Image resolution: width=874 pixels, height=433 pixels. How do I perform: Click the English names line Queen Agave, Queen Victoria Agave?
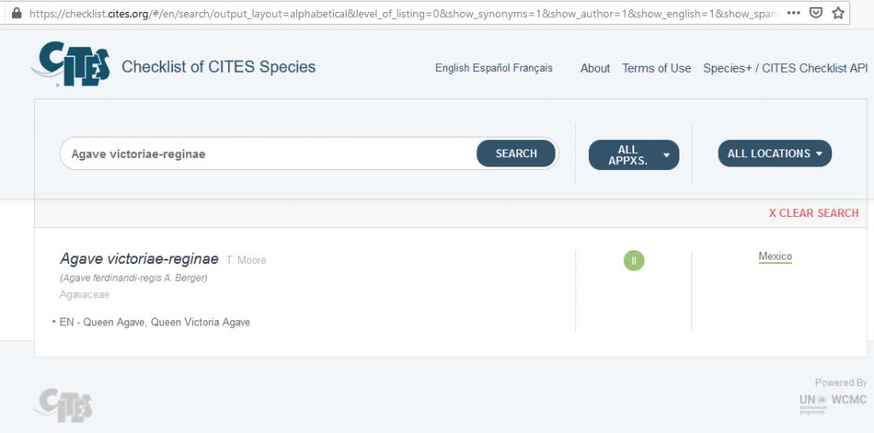point(155,323)
